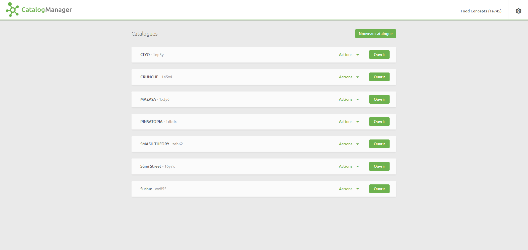The image size is (528, 250).
Task: Open Actions menu for Sùmi Street
Action: click(x=349, y=166)
